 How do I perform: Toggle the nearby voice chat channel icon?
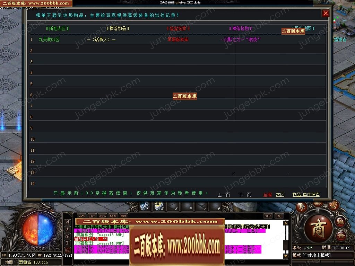[68, 222]
